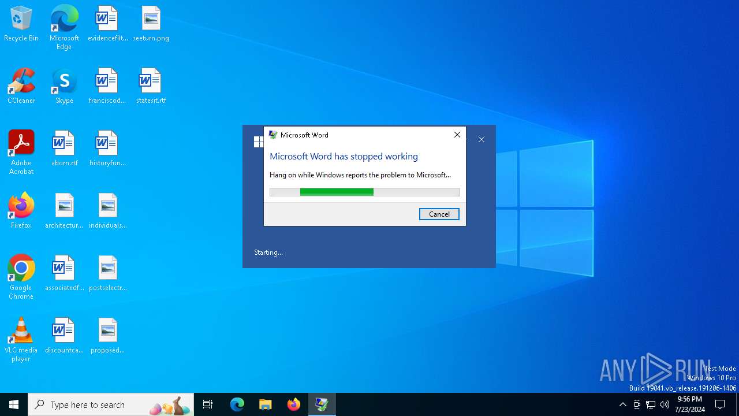Select the Skype desktop shortcut

(x=64, y=87)
